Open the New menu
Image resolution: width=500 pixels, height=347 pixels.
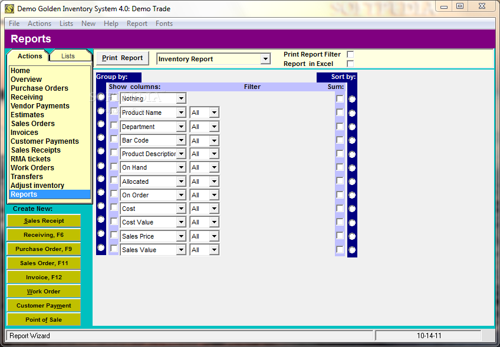(88, 23)
